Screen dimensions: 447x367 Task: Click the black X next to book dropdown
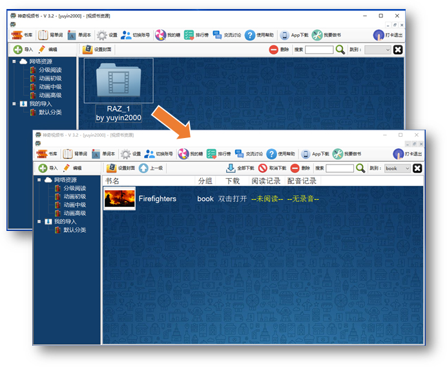(417, 168)
